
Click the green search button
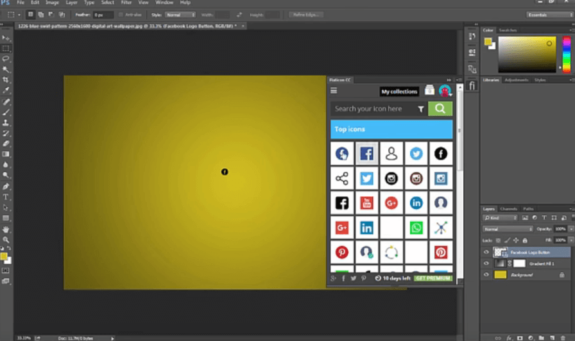click(440, 109)
